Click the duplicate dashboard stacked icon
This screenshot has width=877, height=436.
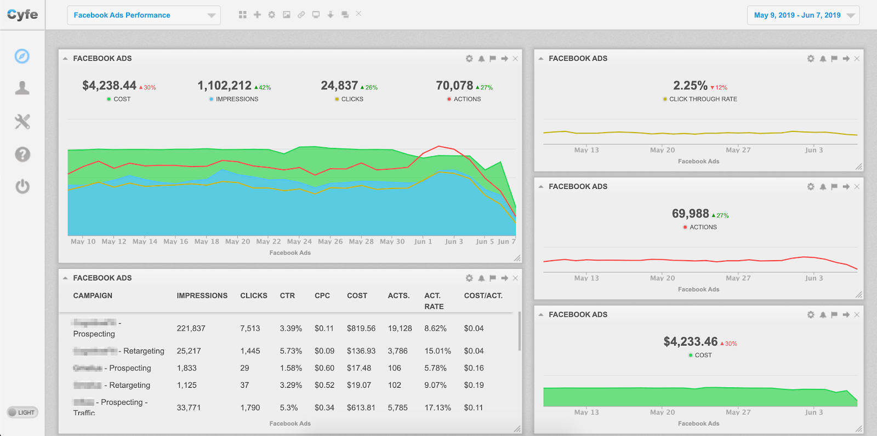pos(345,15)
